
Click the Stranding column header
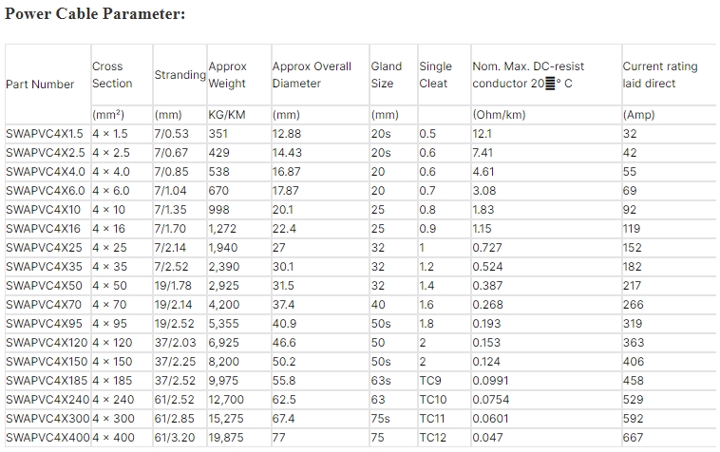[x=180, y=75]
